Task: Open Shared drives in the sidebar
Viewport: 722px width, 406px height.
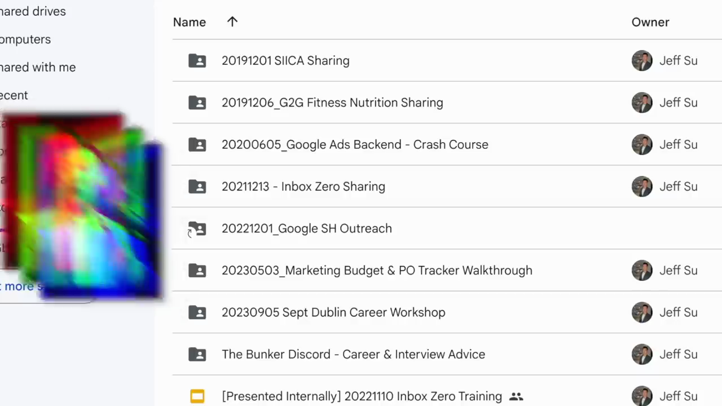Action: point(33,11)
